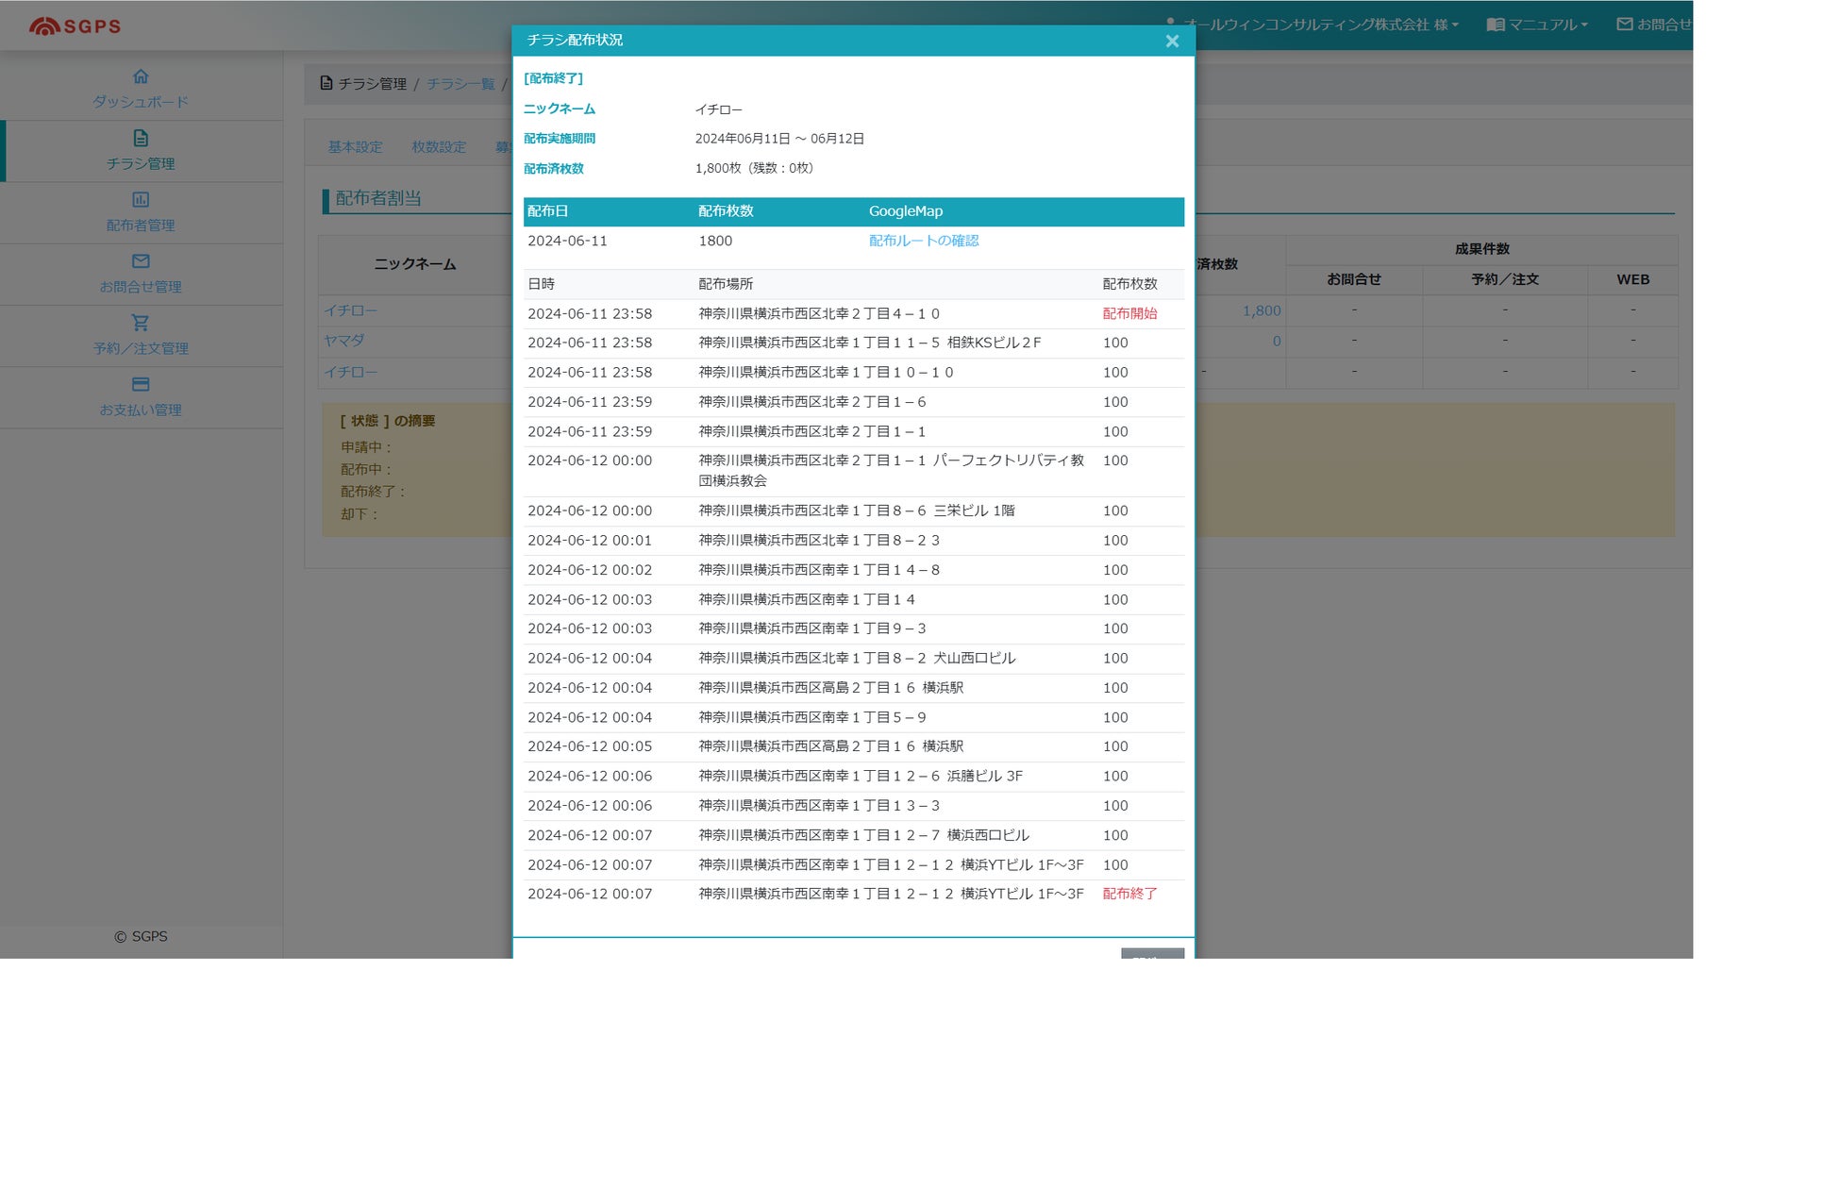Open お支払い管理 card icon

pyautogui.click(x=141, y=384)
